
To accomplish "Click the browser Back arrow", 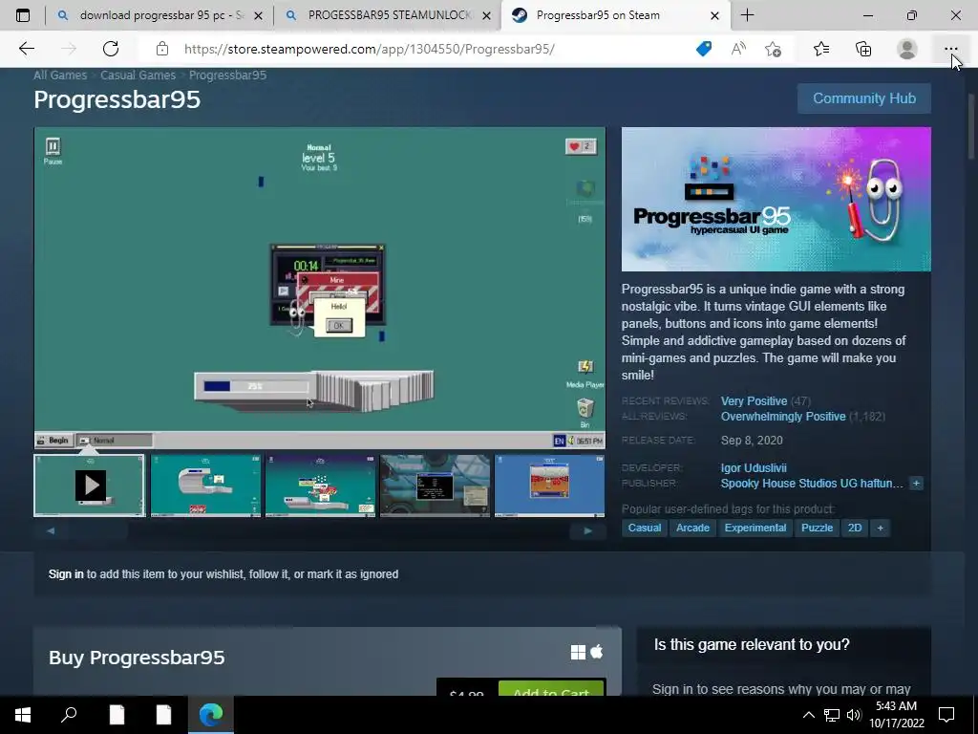I will tap(26, 49).
